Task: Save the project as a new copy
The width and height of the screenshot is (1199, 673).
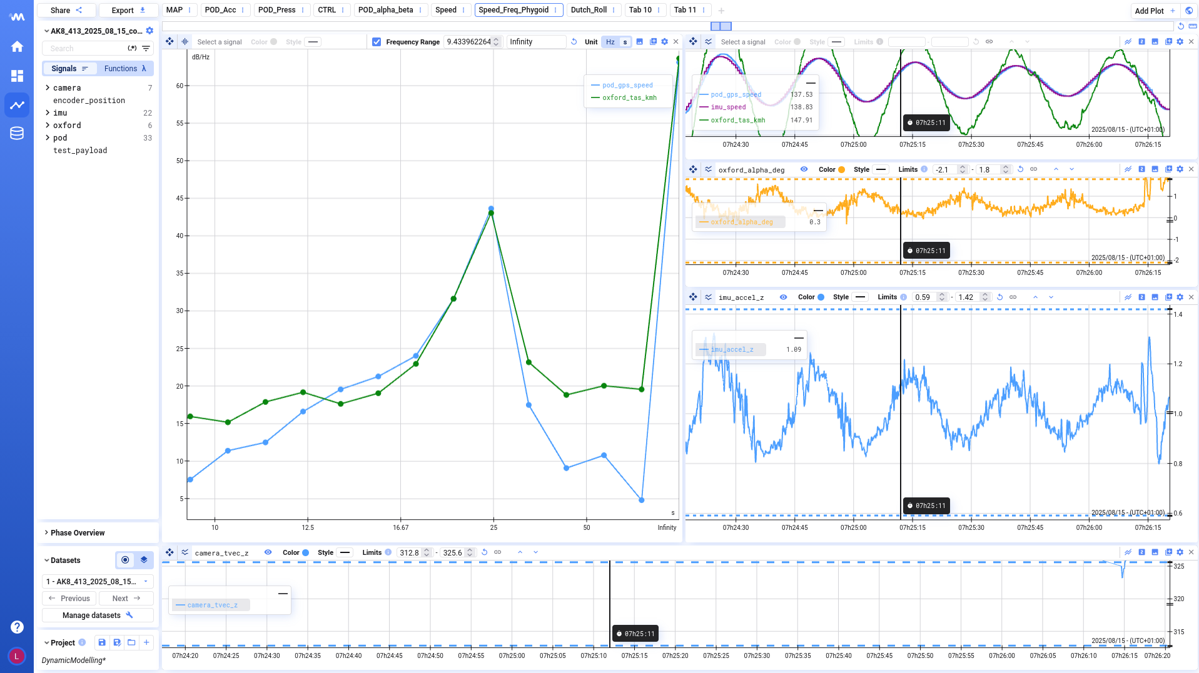Action: (117, 642)
